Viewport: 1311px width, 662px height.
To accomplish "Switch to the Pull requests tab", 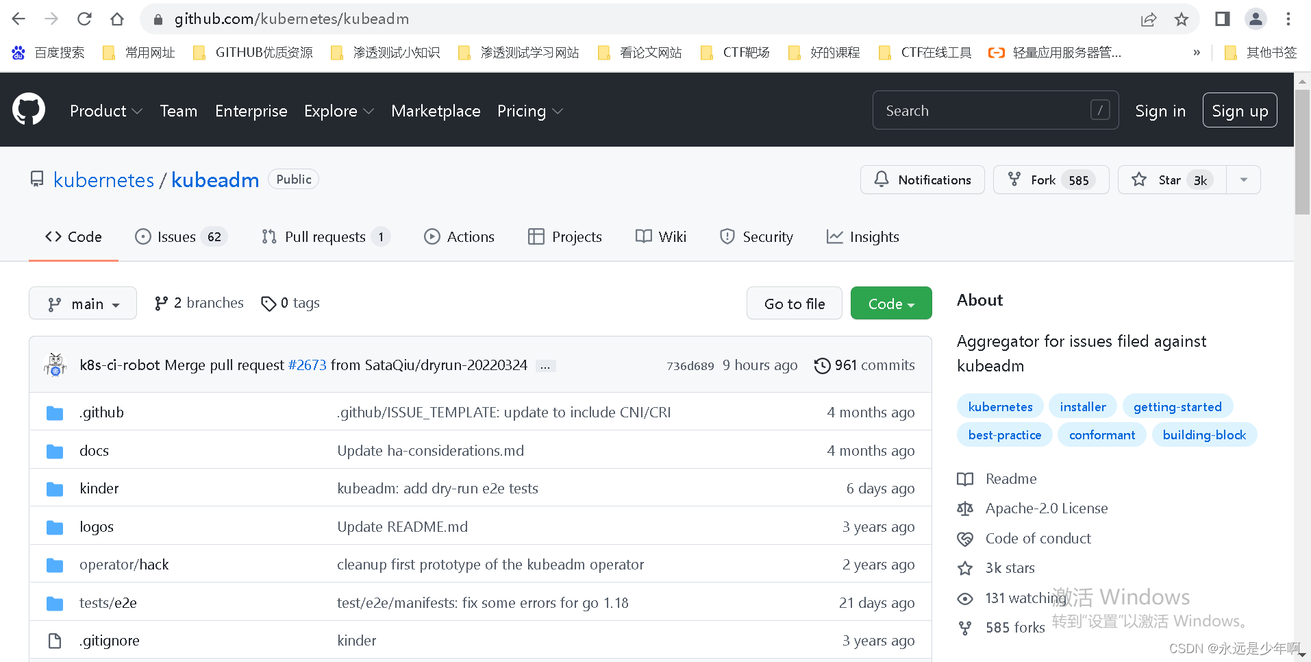I will tap(325, 236).
